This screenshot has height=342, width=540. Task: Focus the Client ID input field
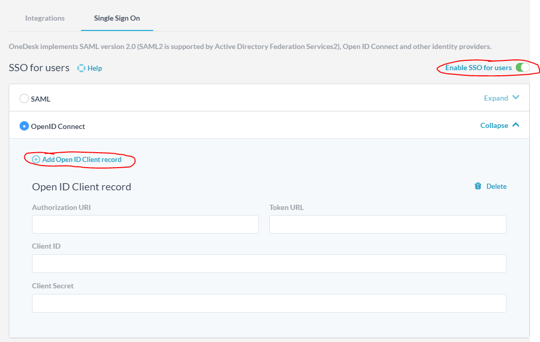[269, 264]
